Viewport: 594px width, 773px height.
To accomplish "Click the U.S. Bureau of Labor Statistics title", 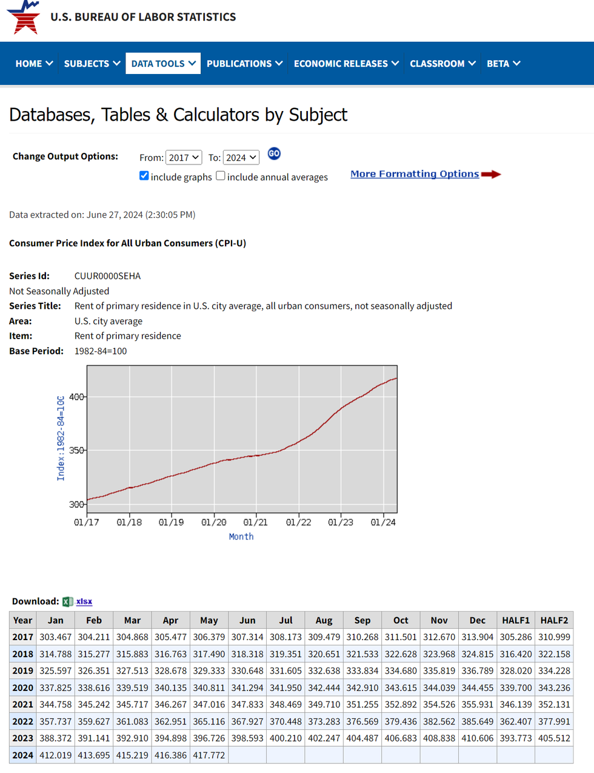I will [x=143, y=17].
